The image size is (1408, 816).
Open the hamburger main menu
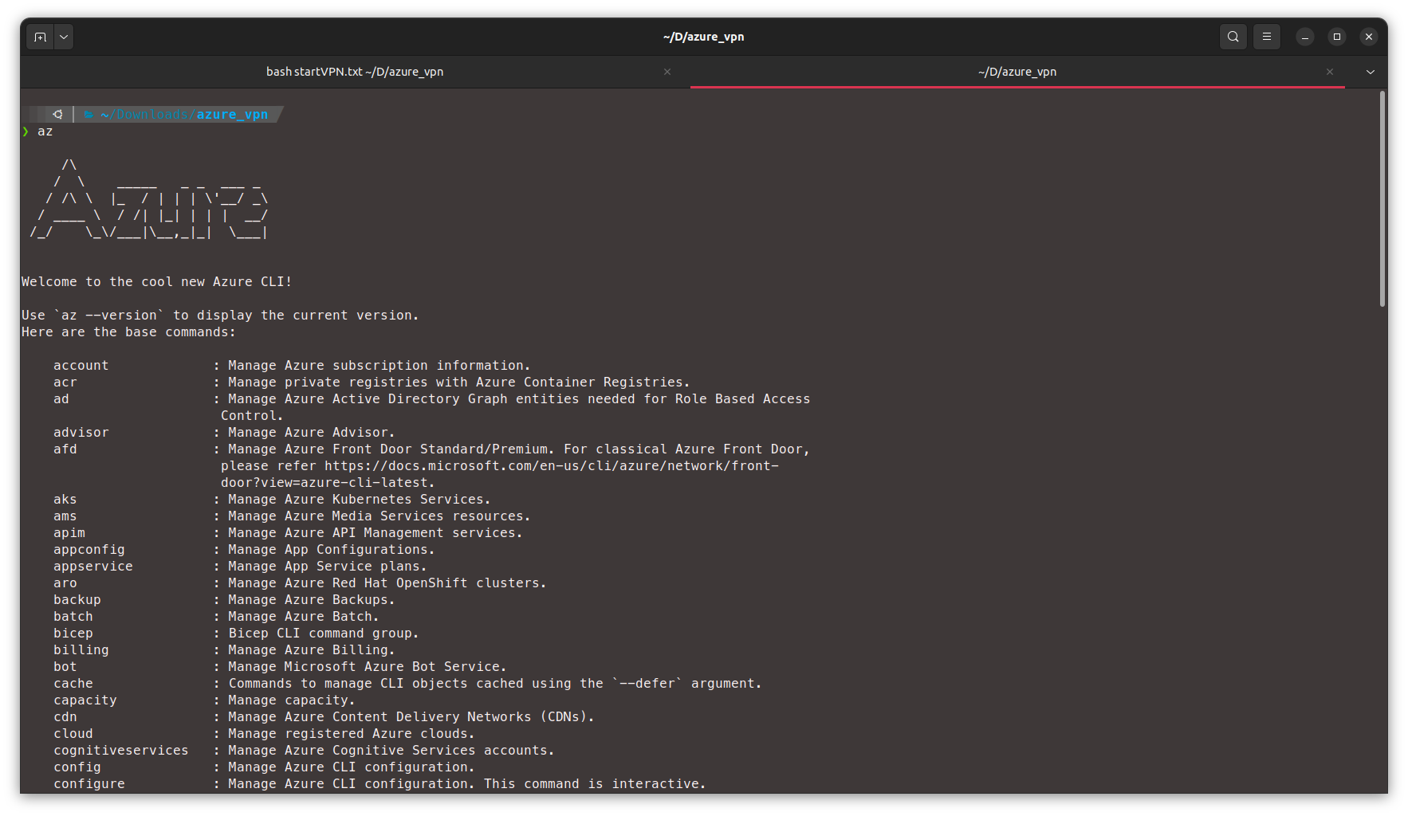pos(1266,36)
